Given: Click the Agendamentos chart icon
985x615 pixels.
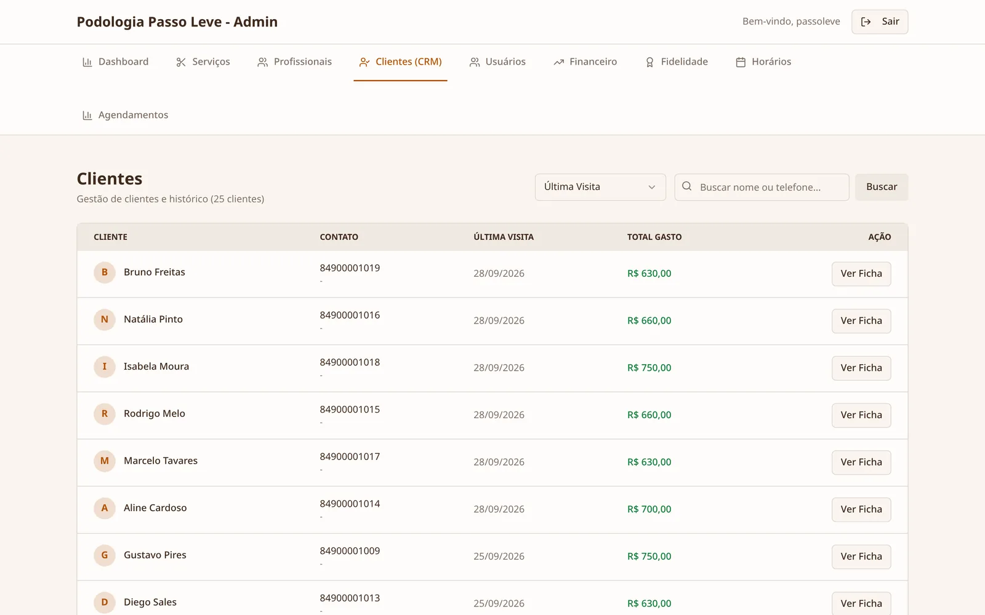Looking at the screenshot, I should click(x=87, y=116).
